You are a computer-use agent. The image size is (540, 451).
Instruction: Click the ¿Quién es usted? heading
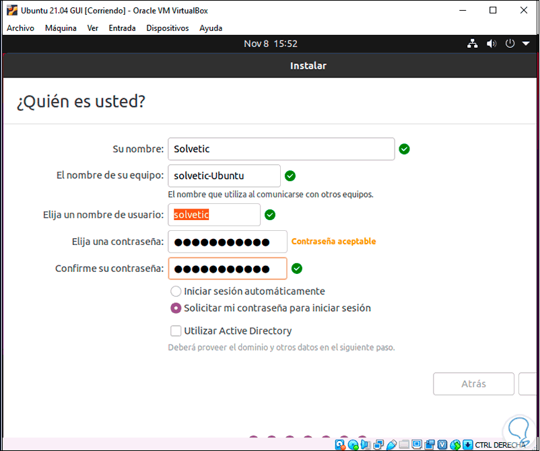(81, 102)
